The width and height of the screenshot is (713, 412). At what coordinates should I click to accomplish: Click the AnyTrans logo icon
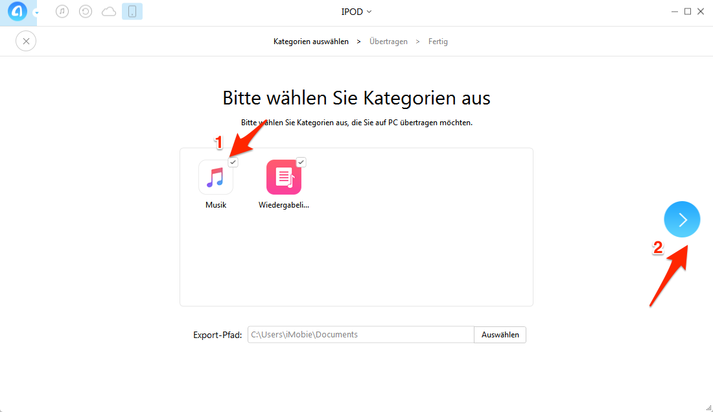(x=18, y=12)
